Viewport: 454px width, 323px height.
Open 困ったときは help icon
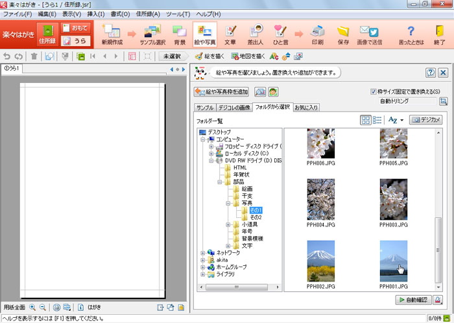coord(410,34)
